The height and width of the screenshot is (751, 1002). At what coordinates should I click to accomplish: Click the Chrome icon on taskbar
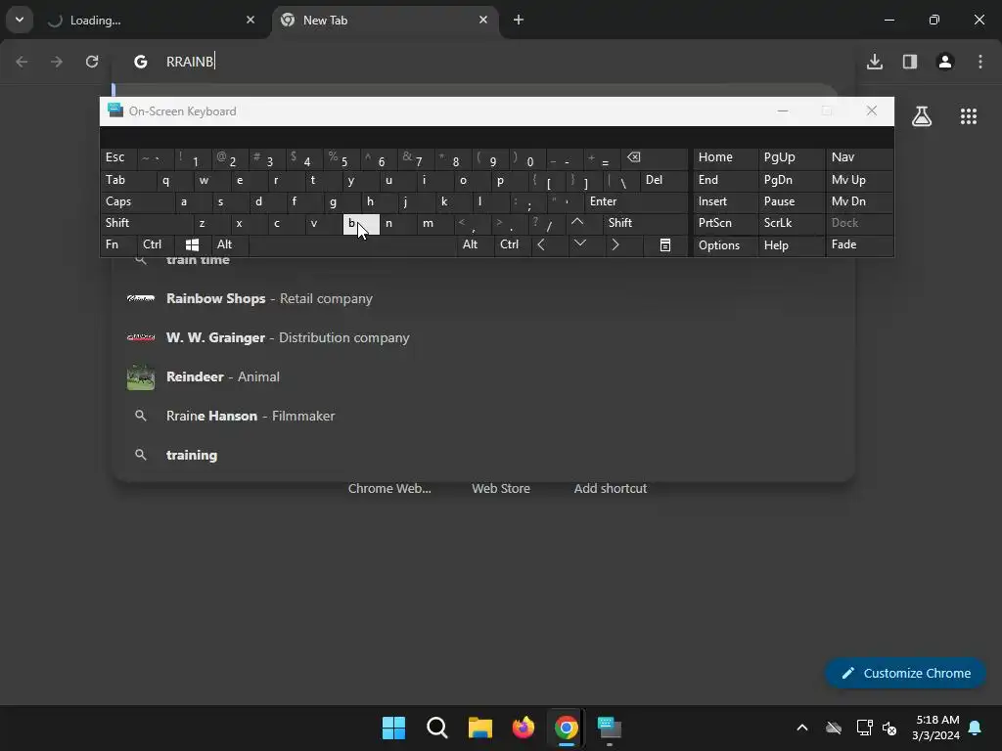pyautogui.click(x=567, y=728)
